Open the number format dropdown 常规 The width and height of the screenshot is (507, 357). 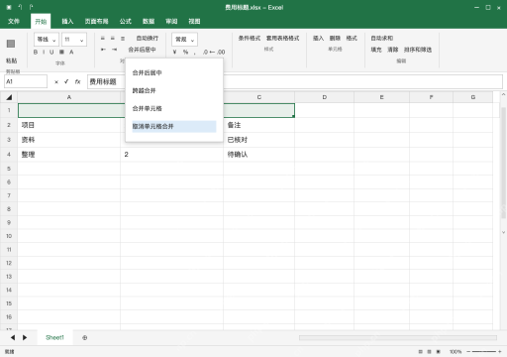point(184,40)
